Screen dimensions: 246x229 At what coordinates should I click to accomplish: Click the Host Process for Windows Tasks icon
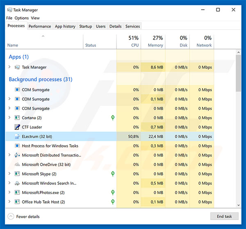(x=17, y=146)
